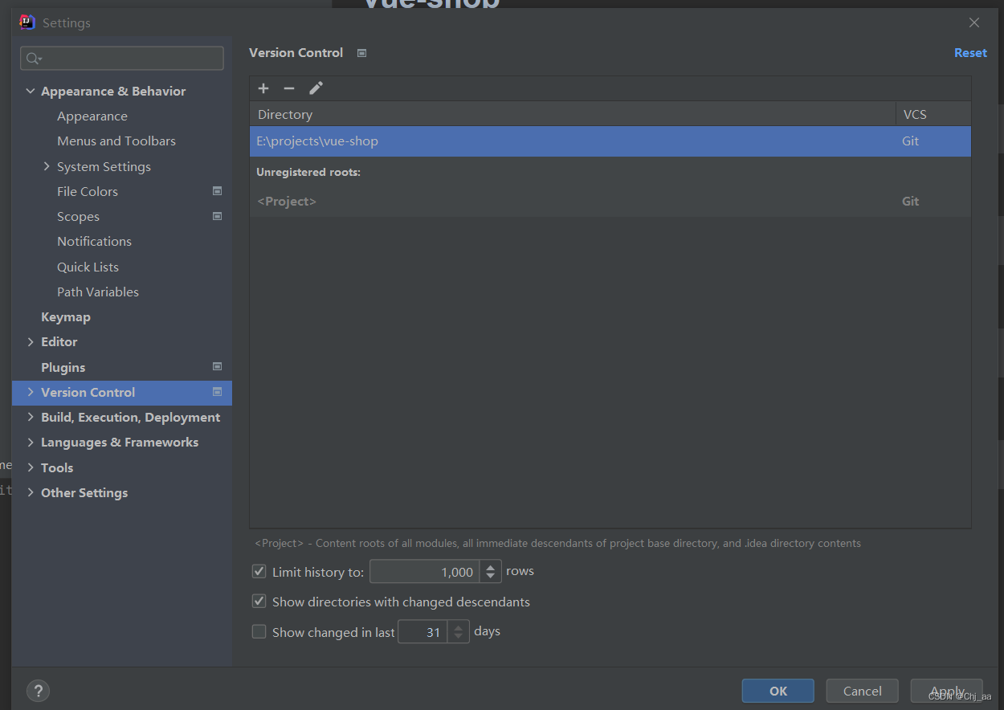Viewport: 1004px width, 710px height.
Task: Open the Path Variables settings page
Action: click(98, 292)
